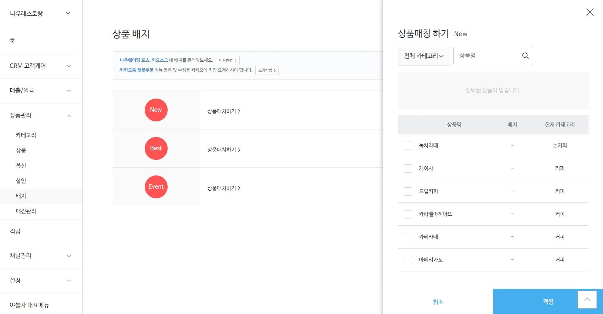603x314 pixels.
Task: Go to the 카테고리 submenu
Action: pos(26,135)
